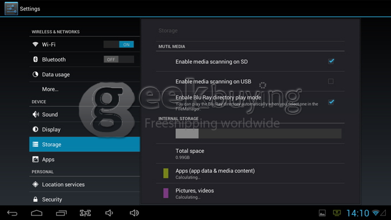Click the purple Pictures, videos swatch
Screen dimensions: 391x220
tap(166, 193)
